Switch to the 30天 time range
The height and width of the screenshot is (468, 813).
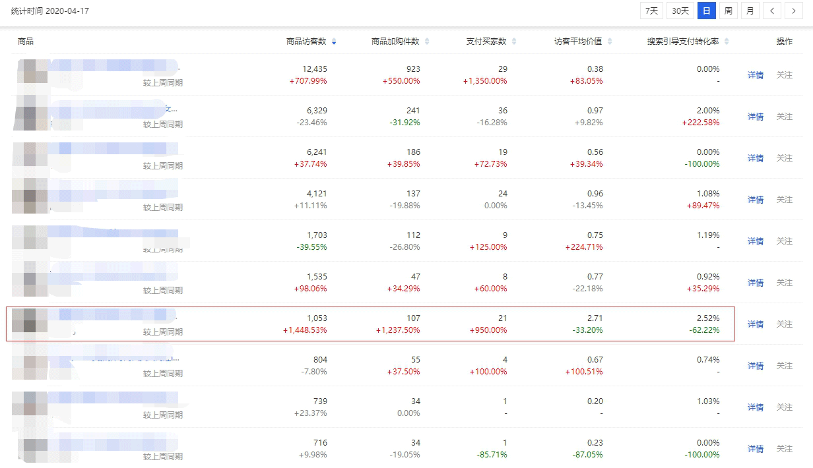(x=680, y=11)
